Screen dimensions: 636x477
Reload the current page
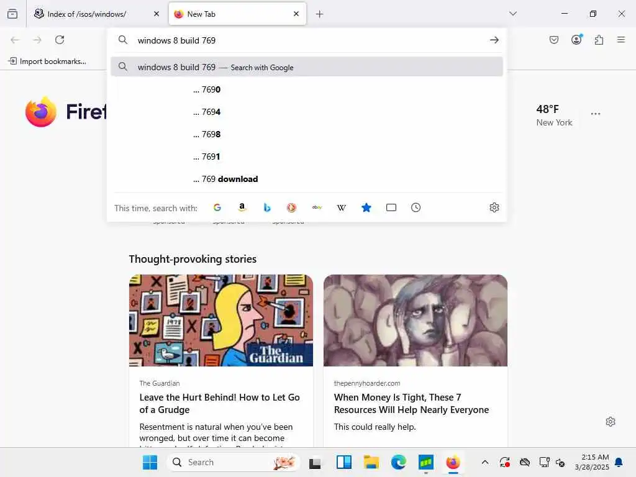(x=60, y=40)
